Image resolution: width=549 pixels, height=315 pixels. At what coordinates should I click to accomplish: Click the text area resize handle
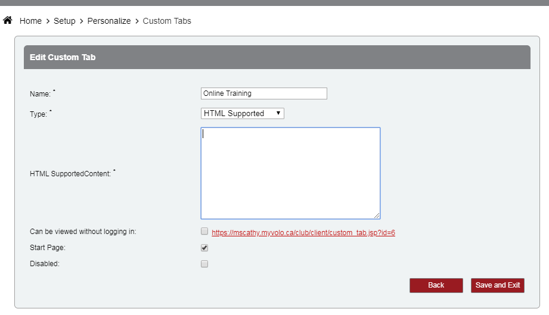(377, 216)
